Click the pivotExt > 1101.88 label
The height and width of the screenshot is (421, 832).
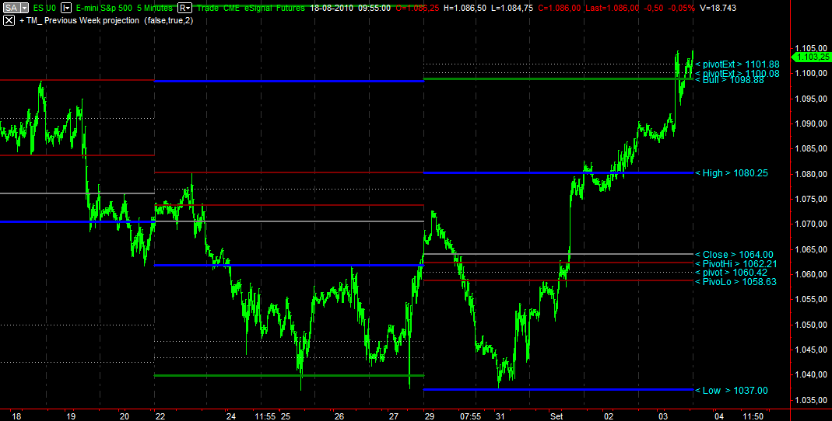(737, 64)
